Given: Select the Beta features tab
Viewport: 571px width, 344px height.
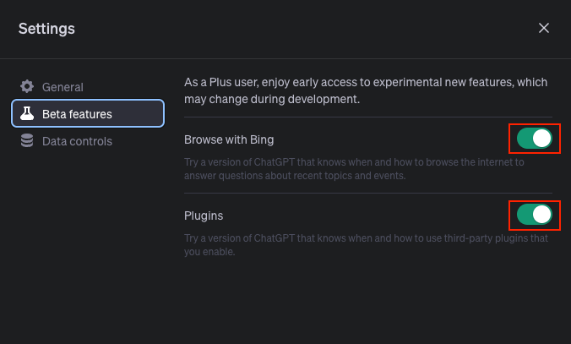Looking at the screenshot, I should pos(88,114).
